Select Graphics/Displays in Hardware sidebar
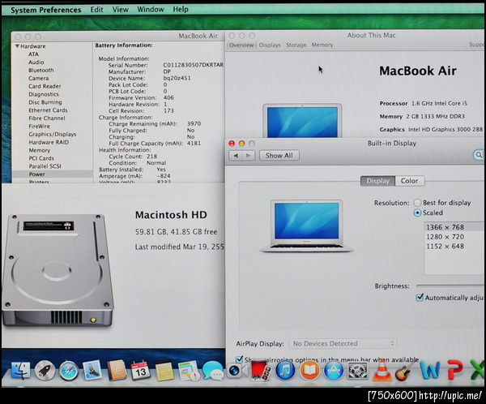 coord(53,134)
